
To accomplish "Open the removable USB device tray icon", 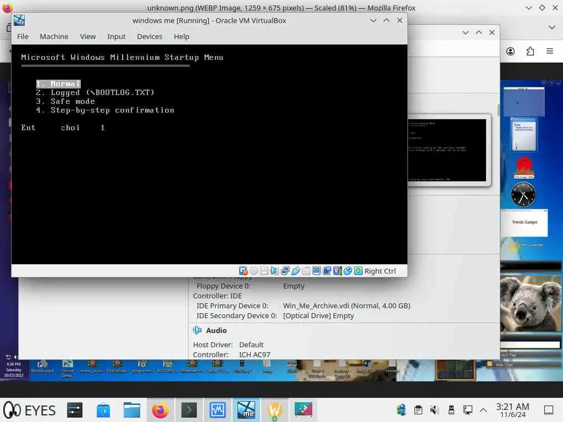I will (451, 410).
